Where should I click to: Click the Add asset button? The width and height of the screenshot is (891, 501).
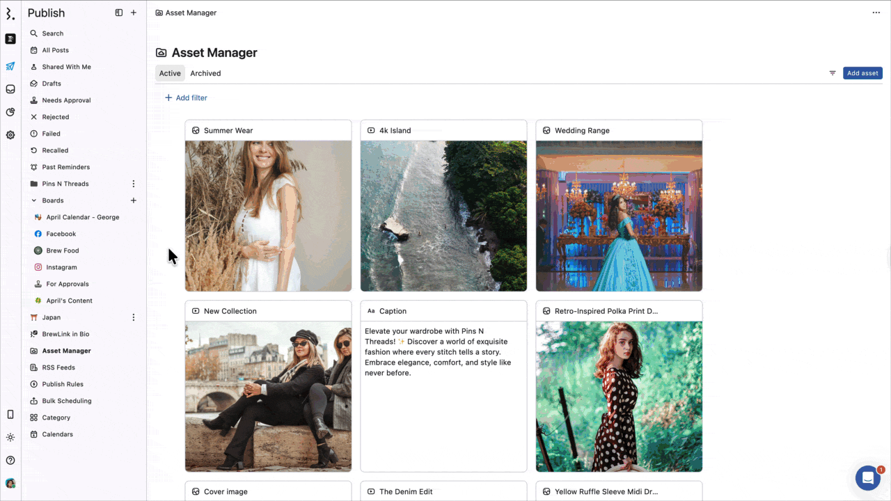pyautogui.click(x=862, y=73)
